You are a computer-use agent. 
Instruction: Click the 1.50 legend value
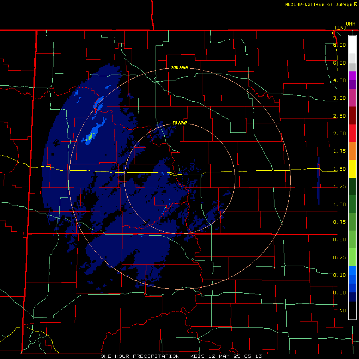339,169
